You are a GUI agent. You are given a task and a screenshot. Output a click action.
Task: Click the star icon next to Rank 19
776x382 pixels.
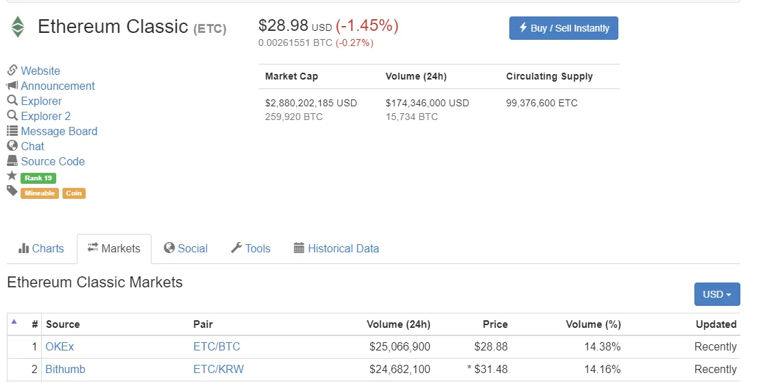[x=12, y=175]
